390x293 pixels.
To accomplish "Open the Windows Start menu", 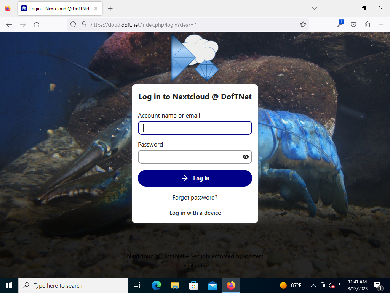I will (9, 285).
